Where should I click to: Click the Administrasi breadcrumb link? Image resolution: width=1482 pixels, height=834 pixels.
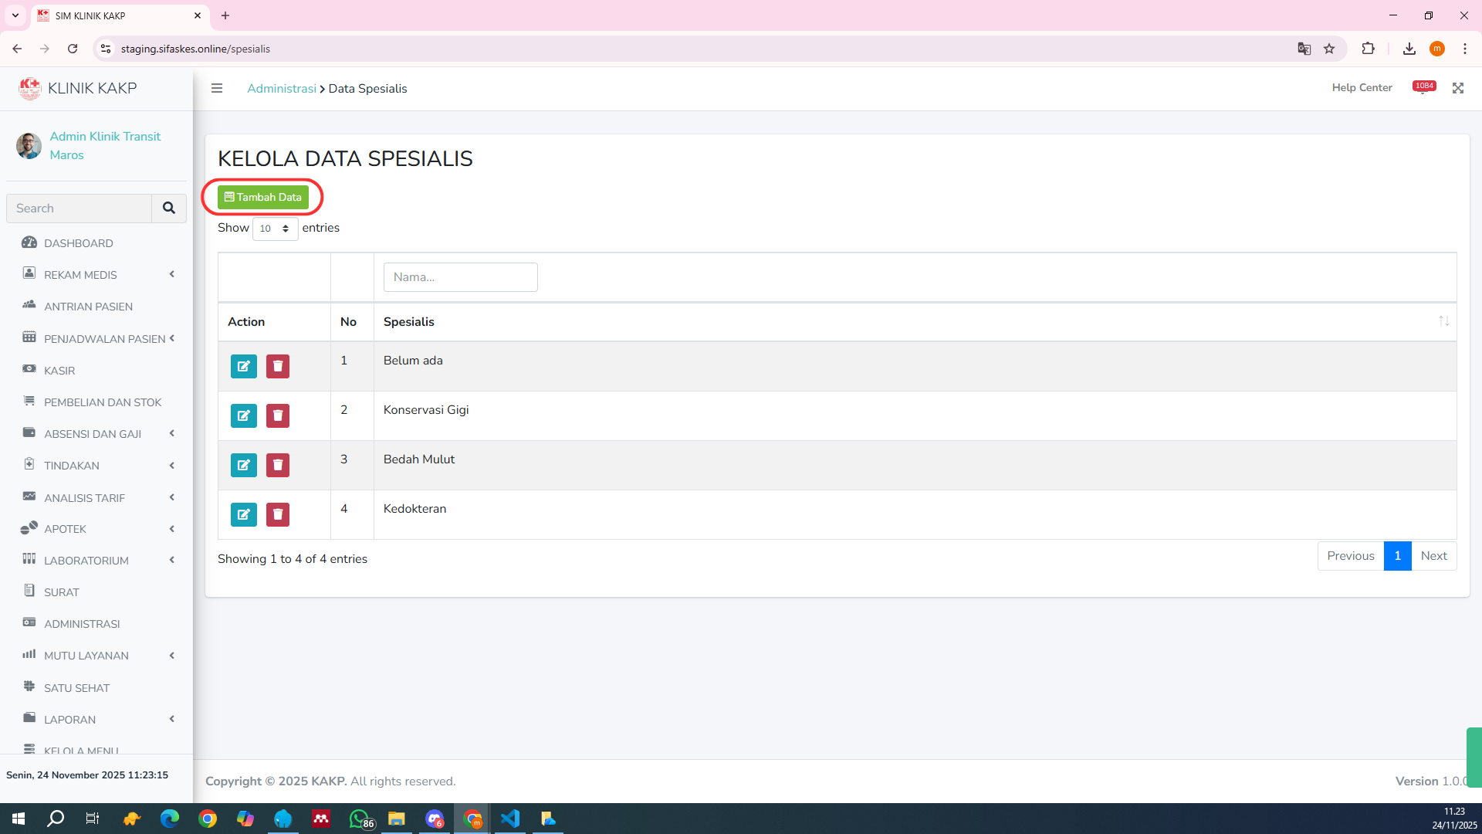click(x=281, y=89)
